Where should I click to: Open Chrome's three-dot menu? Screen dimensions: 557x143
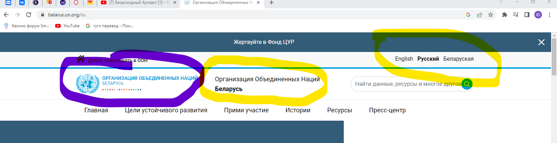click(x=550, y=15)
